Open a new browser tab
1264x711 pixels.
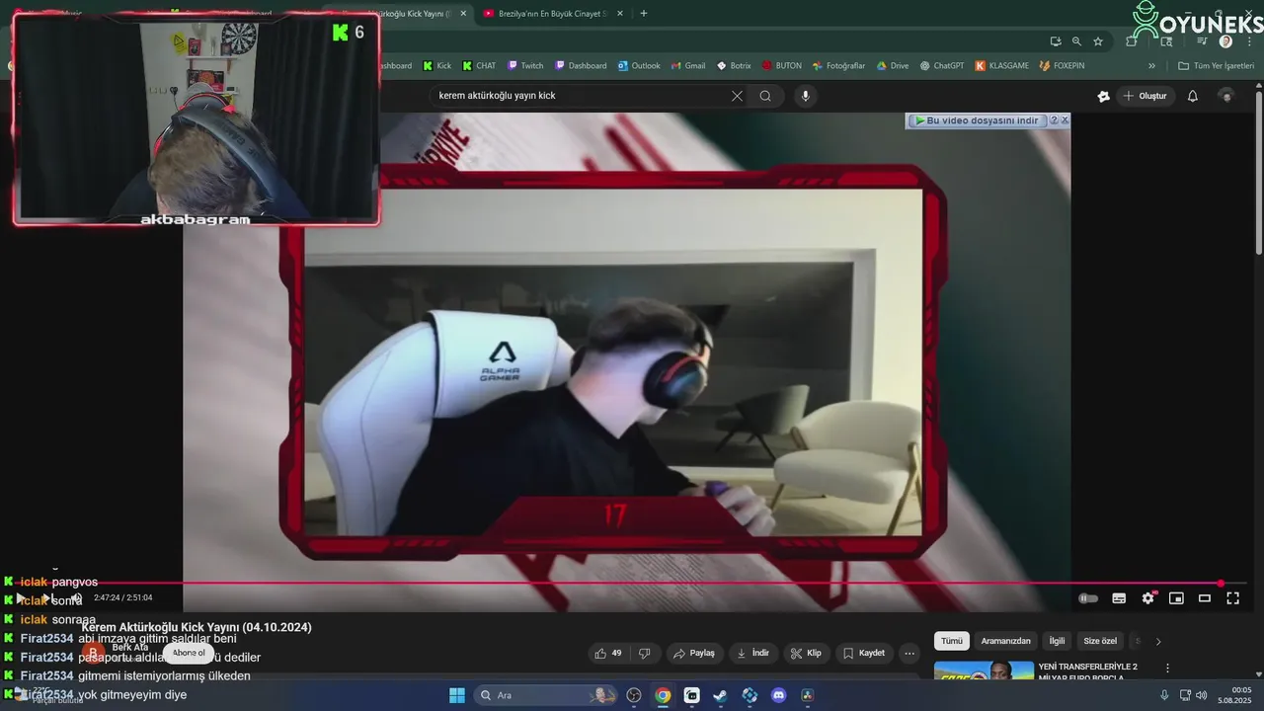644,14
